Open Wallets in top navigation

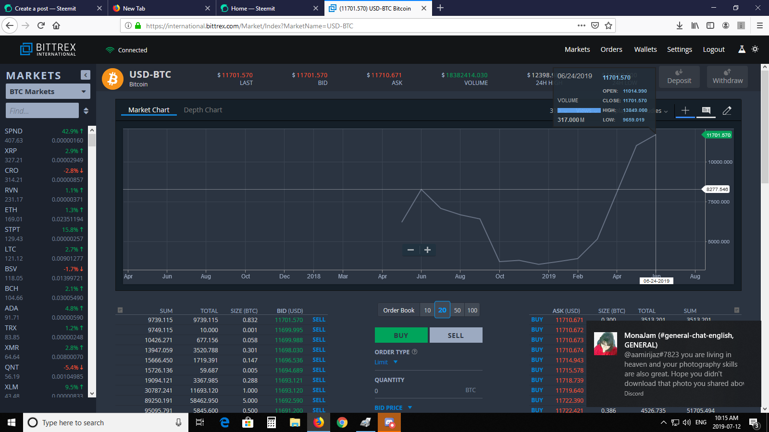[x=645, y=49]
